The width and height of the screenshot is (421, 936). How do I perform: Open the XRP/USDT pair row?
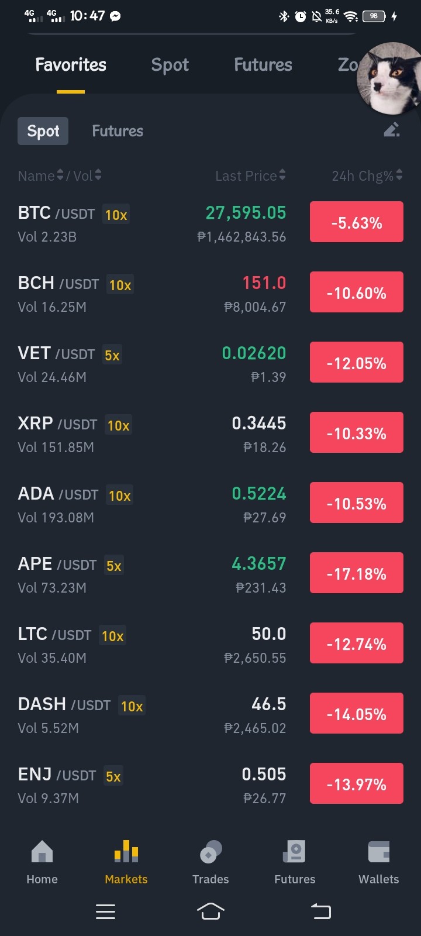210,433
